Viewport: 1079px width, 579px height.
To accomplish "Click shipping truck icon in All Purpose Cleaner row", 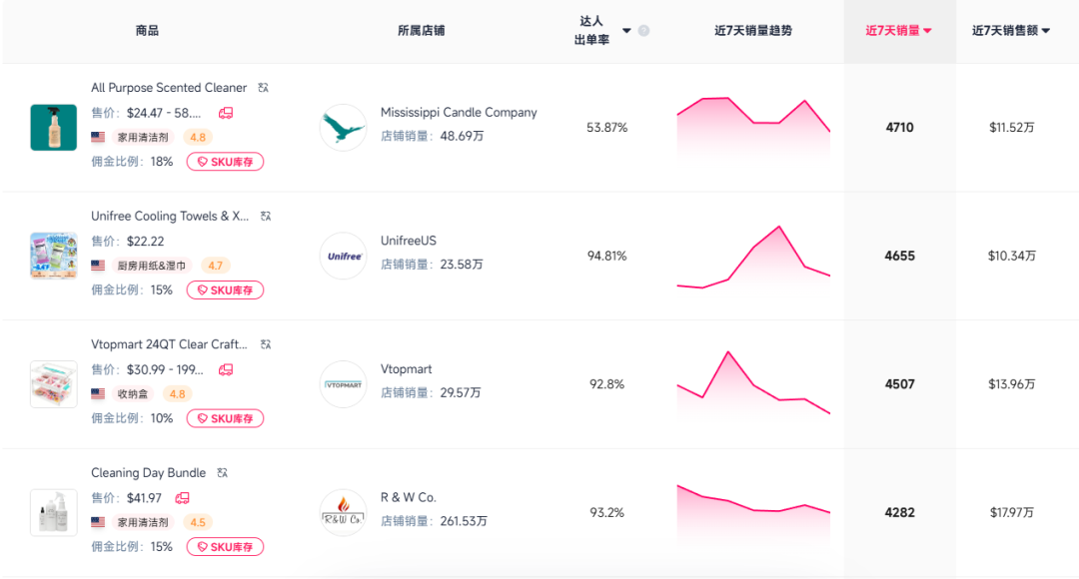I will (x=226, y=113).
